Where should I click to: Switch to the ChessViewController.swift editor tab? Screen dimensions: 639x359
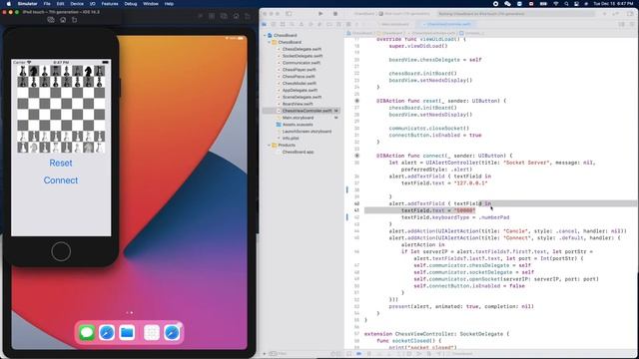(448, 24)
